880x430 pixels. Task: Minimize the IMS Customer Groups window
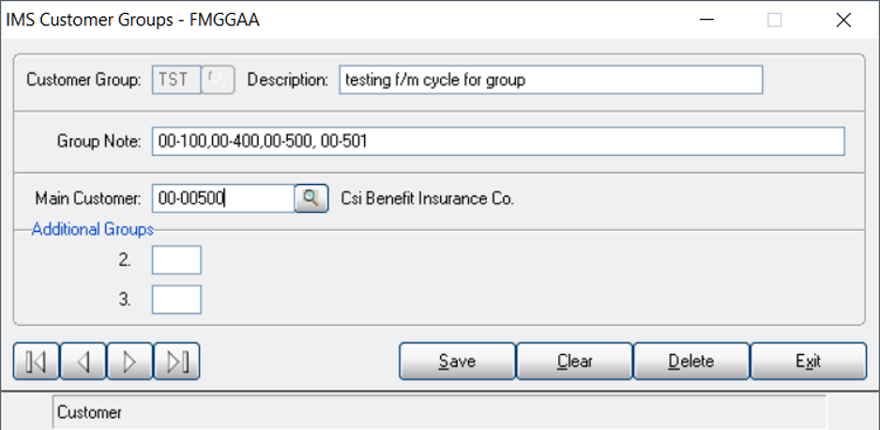[707, 21]
